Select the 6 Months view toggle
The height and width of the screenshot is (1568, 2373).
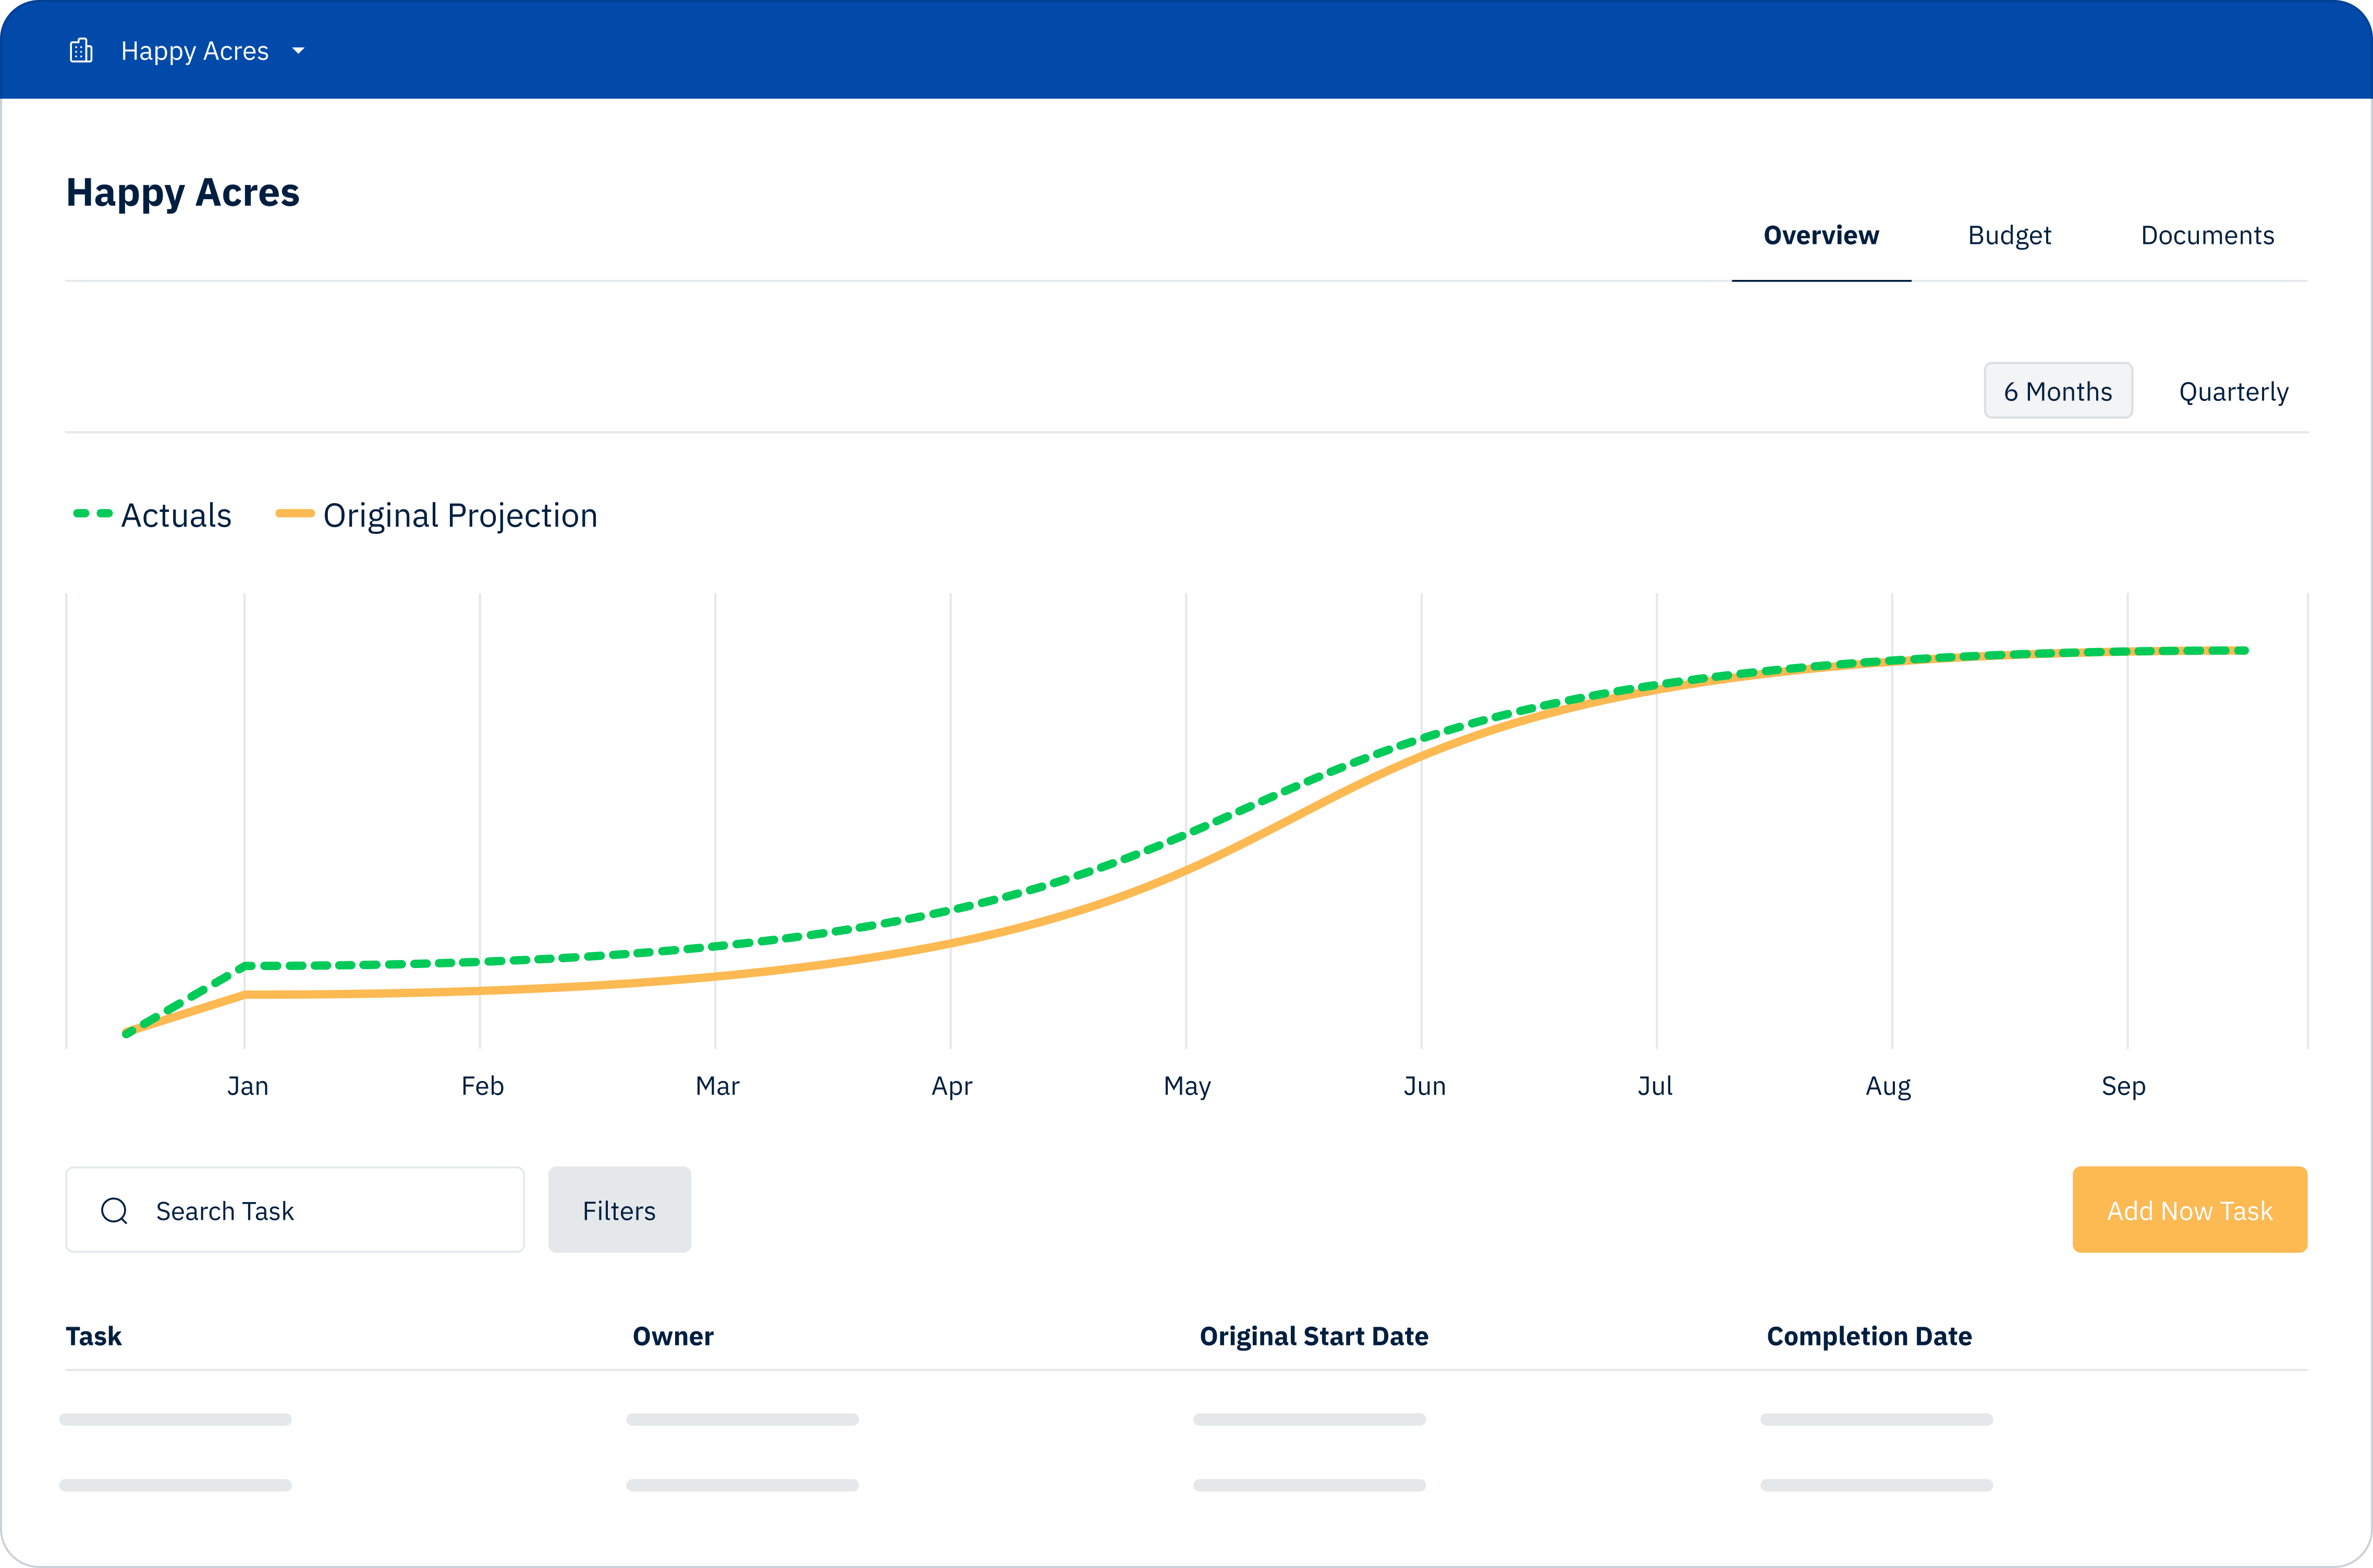pos(2057,391)
